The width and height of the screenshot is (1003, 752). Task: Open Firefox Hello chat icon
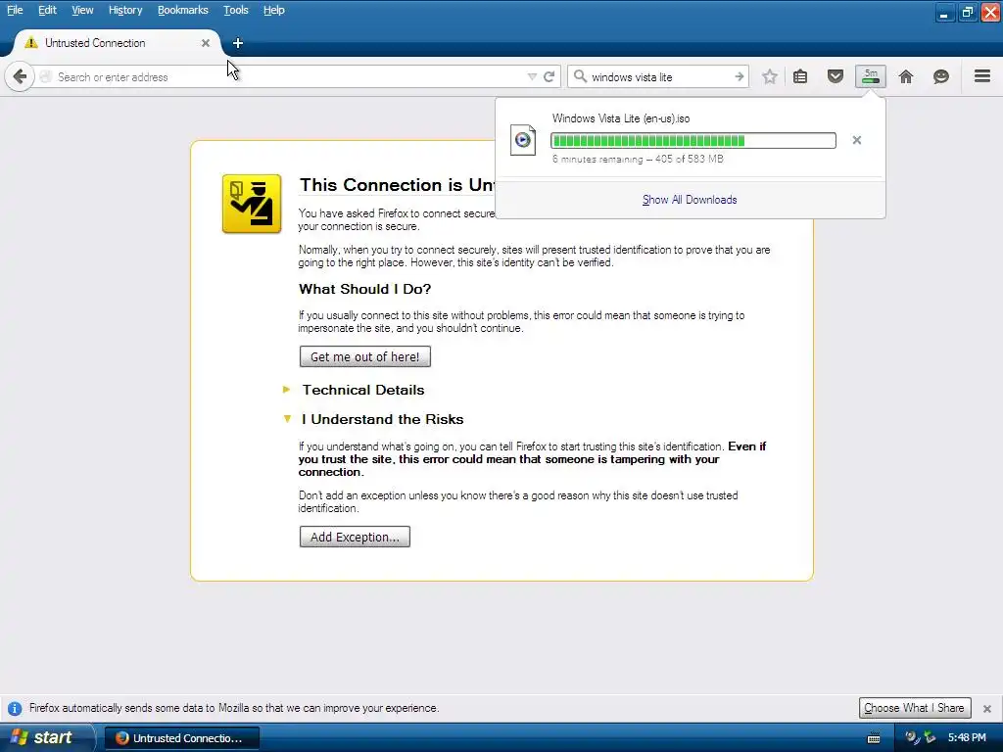pos(941,76)
